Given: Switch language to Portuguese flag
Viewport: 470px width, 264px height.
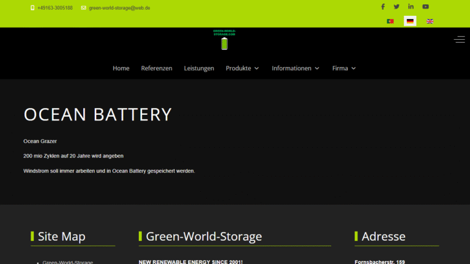Looking at the screenshot, I should [x=390, y=21].
